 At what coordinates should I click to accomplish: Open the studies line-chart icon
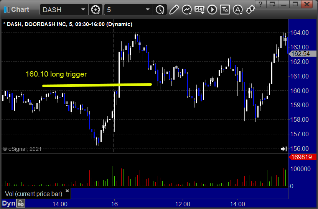click(187, 10)
